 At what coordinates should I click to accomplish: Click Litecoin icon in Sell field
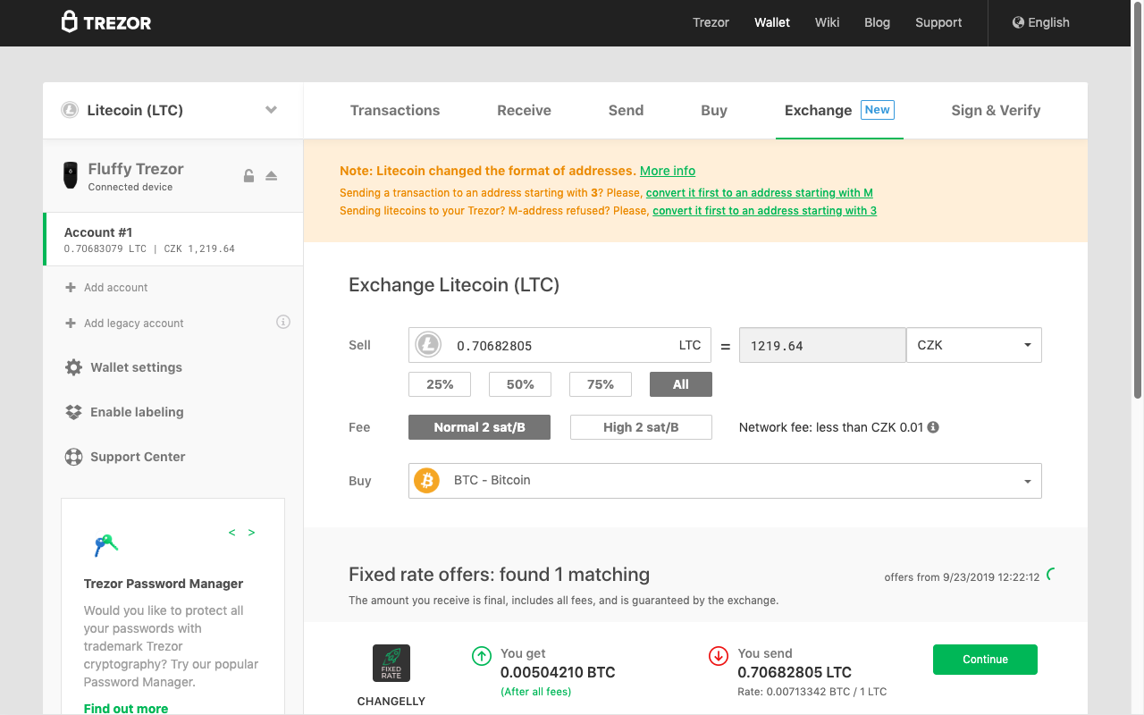coord(429,345)
